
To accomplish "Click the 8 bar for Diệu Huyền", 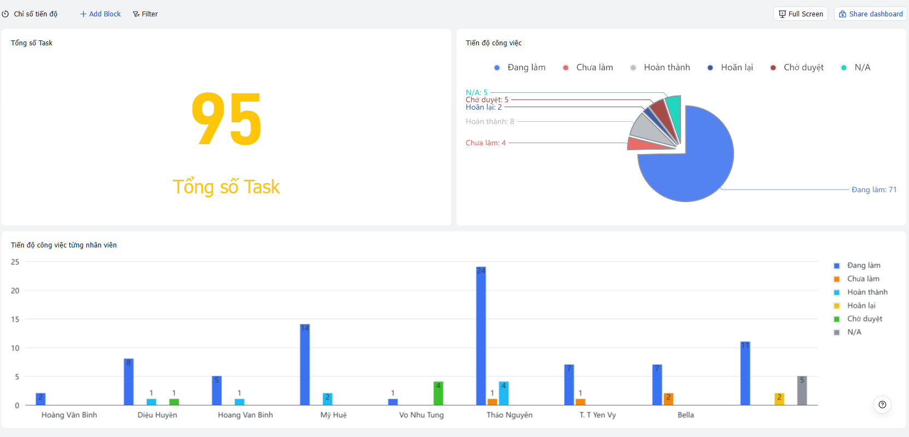I will coord(128,382).
